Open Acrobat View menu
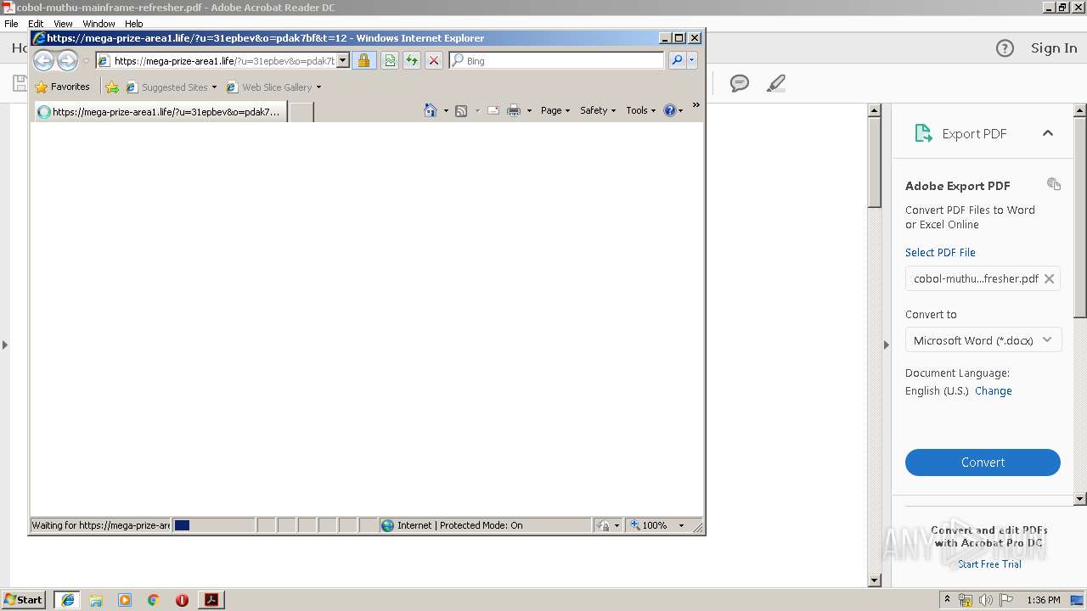The height and width of the screenshot is (611, 1087). [63, 24]
